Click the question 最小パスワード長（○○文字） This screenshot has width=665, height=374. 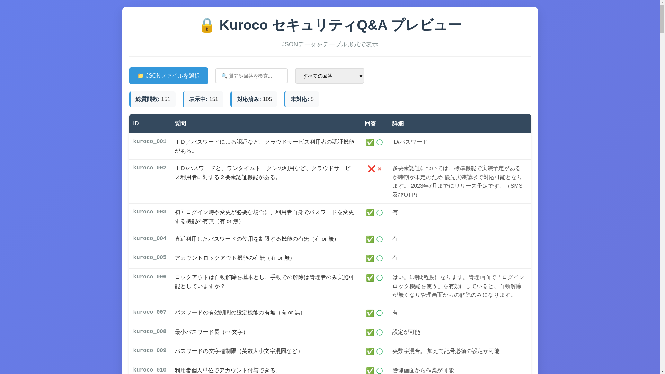[211, 332]
